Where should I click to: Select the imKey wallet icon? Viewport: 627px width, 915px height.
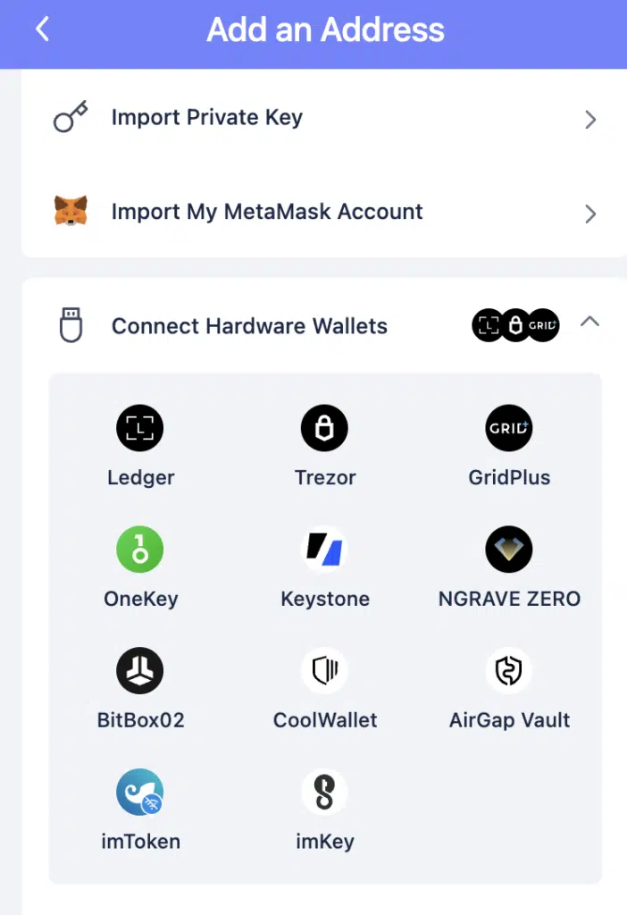[324, 792]
